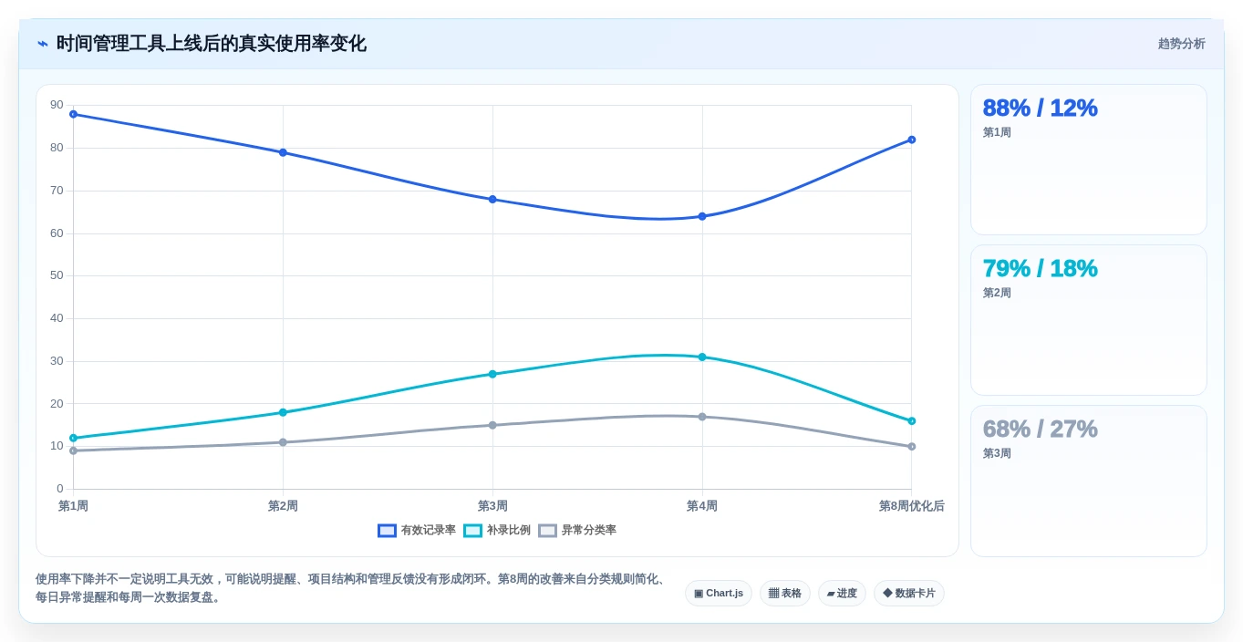Click 异常分类率 data point at 第3周

tap(492, 425)
